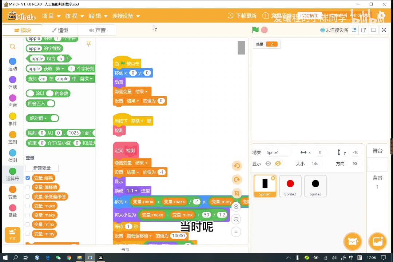Switch to the 声音 sounds tab
The width and height of the screenshot is (393, 262).
pos(97,30)
